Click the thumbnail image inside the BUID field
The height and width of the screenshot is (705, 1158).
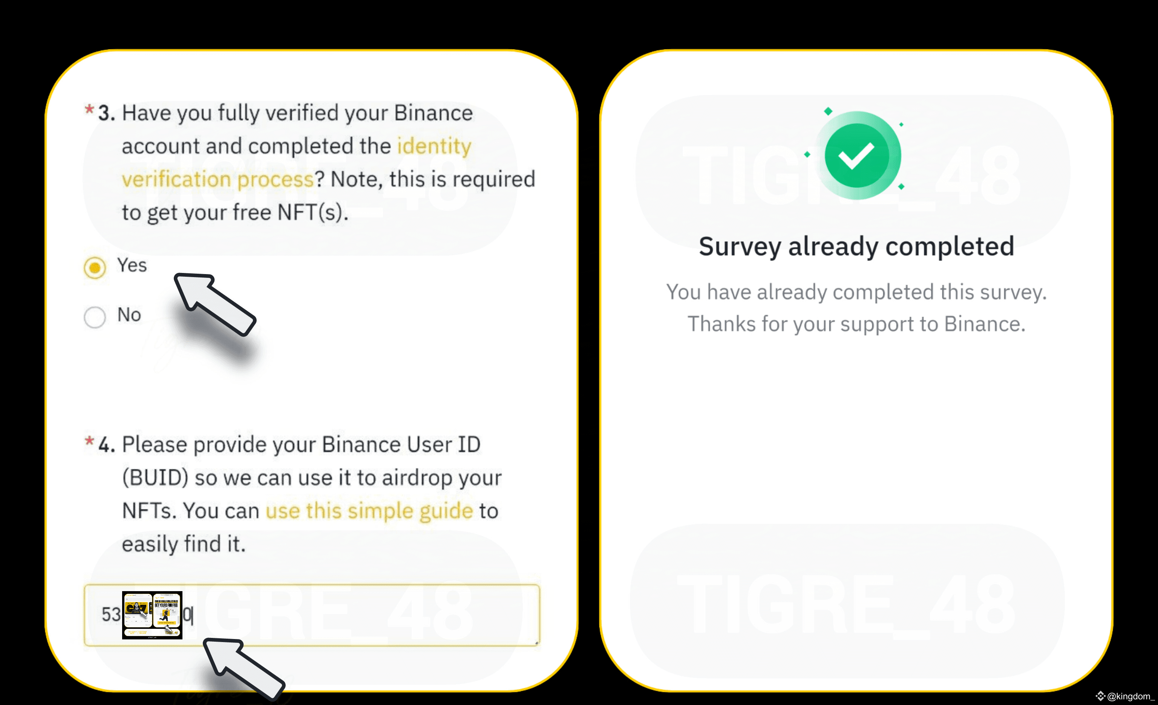tap(152, 615)
